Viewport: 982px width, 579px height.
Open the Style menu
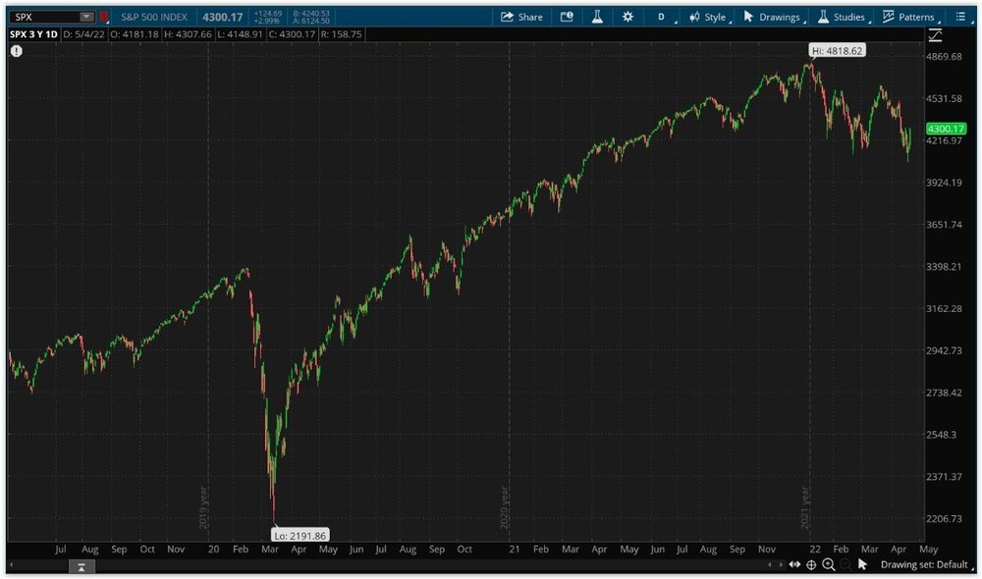(x=707, y=17)
